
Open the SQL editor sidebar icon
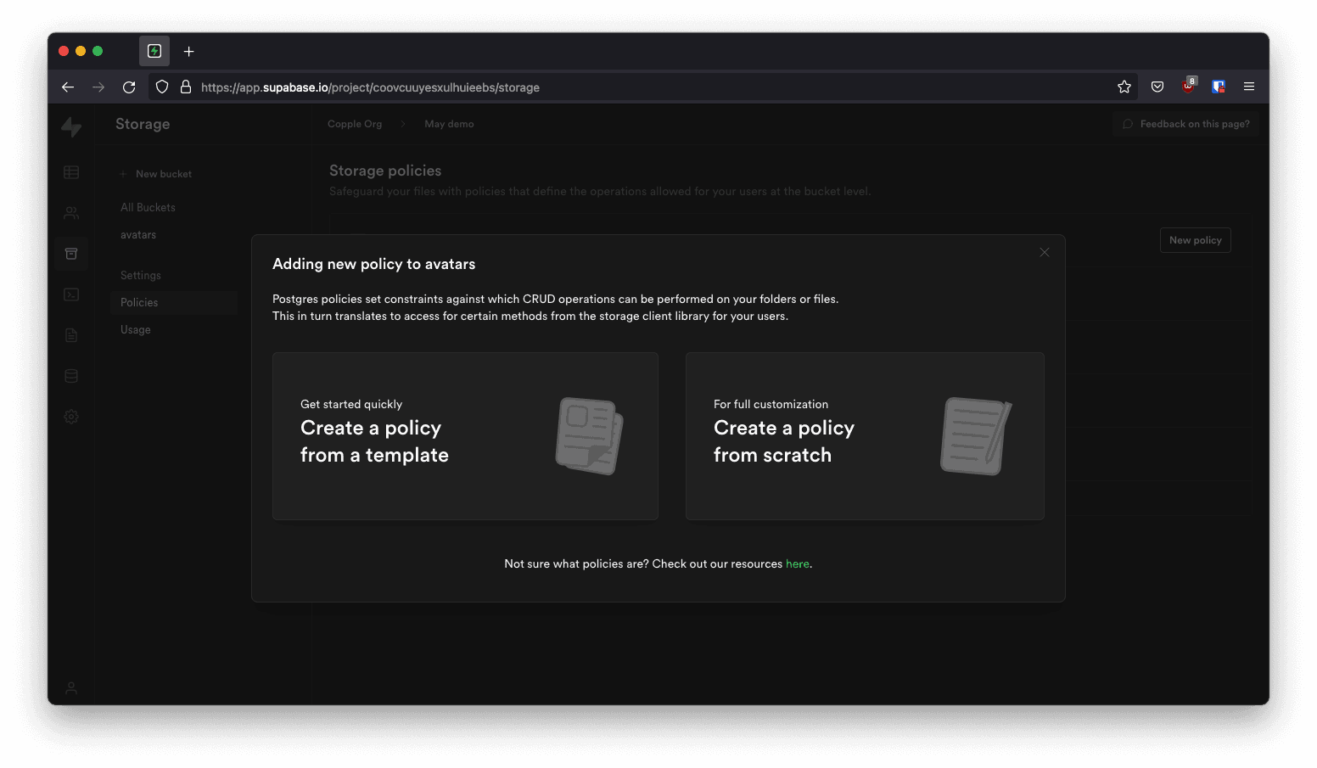71,294
